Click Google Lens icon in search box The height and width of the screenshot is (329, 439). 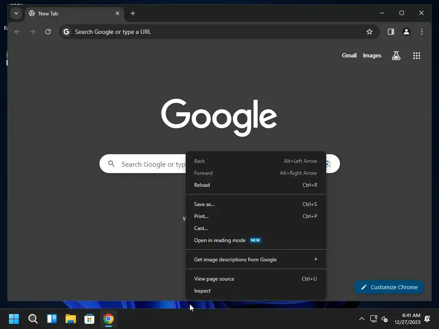[x=329, y=164]
